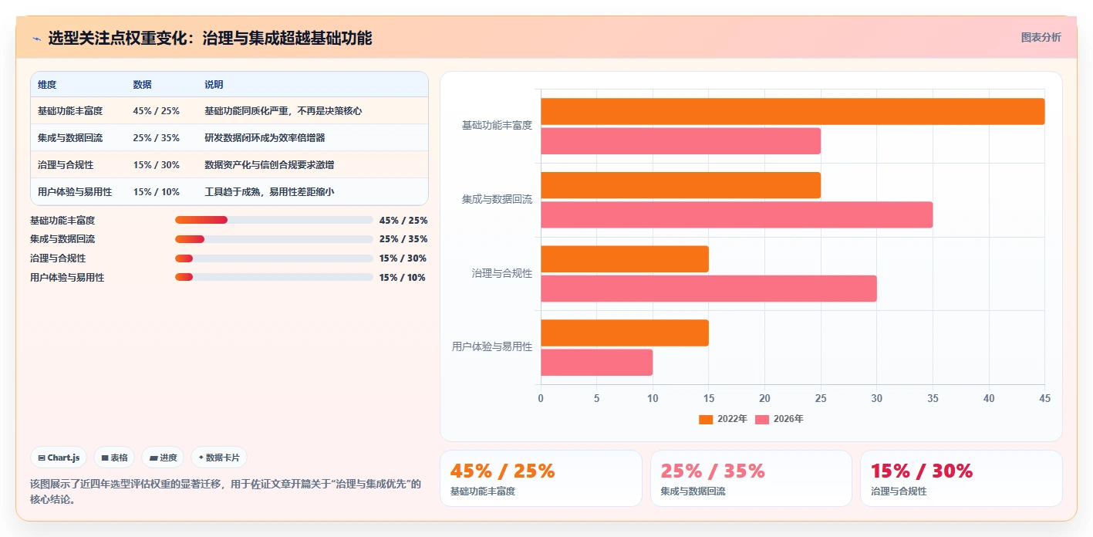
Task: Select the 进度 tag chip
Action: tap(163, 458)
